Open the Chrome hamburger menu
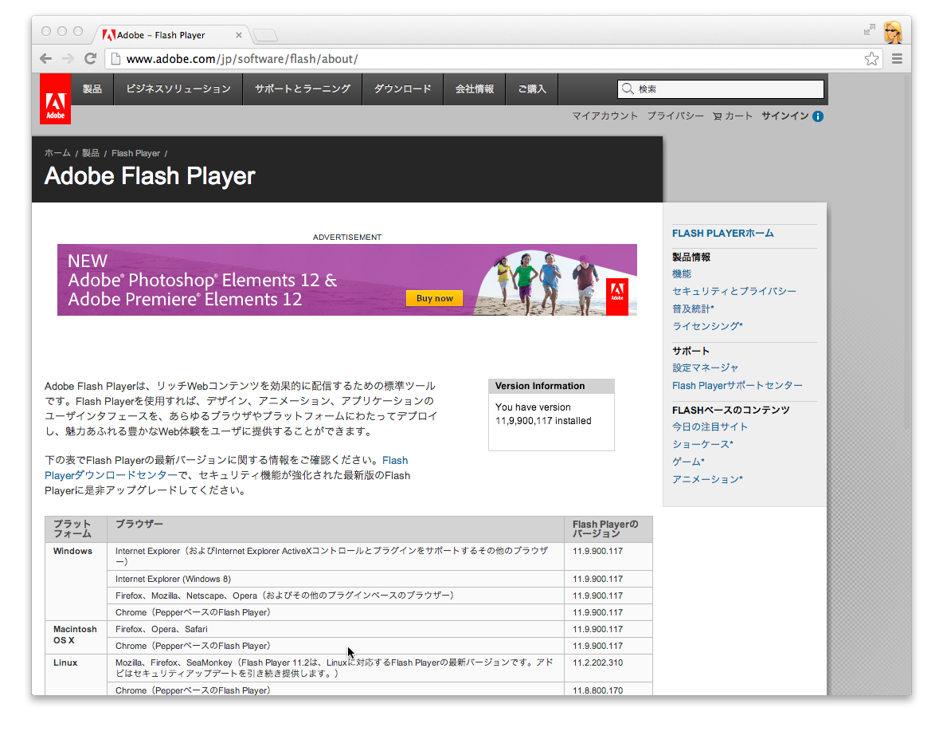 pos(898,59)
